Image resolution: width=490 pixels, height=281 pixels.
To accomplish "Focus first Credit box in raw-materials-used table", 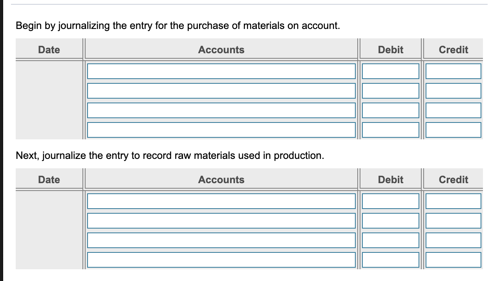I will click(453, 201).
